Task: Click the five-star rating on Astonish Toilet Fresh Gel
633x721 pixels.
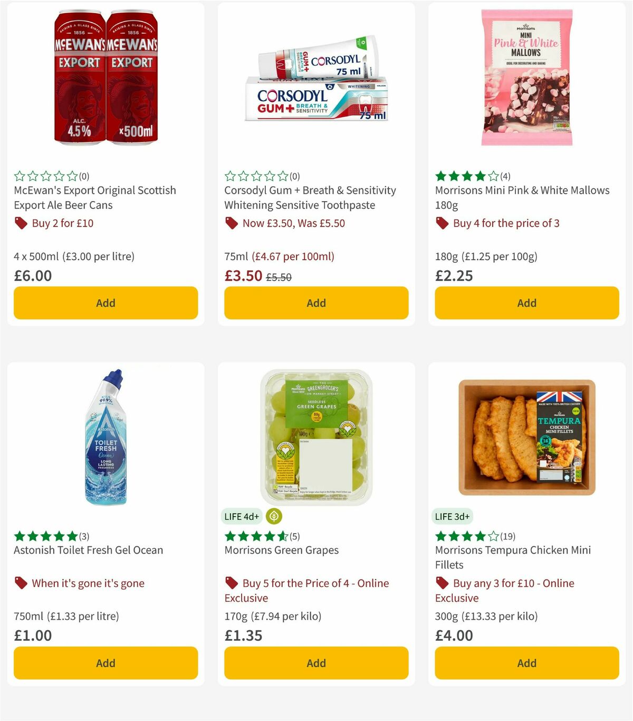Action: pyautogui.click(x=45, y=536)
